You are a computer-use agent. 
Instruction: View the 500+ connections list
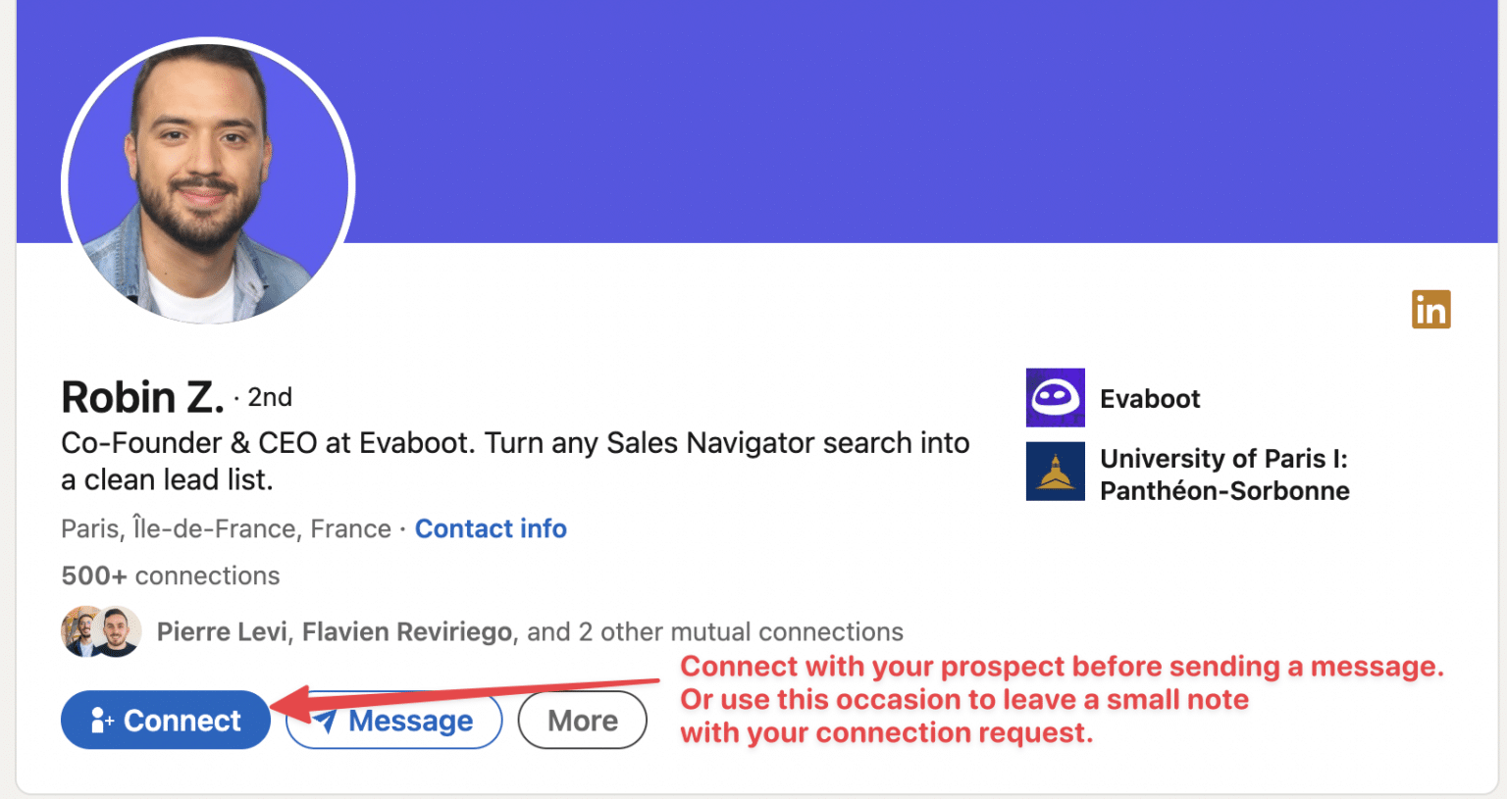(x=169, y=575)
